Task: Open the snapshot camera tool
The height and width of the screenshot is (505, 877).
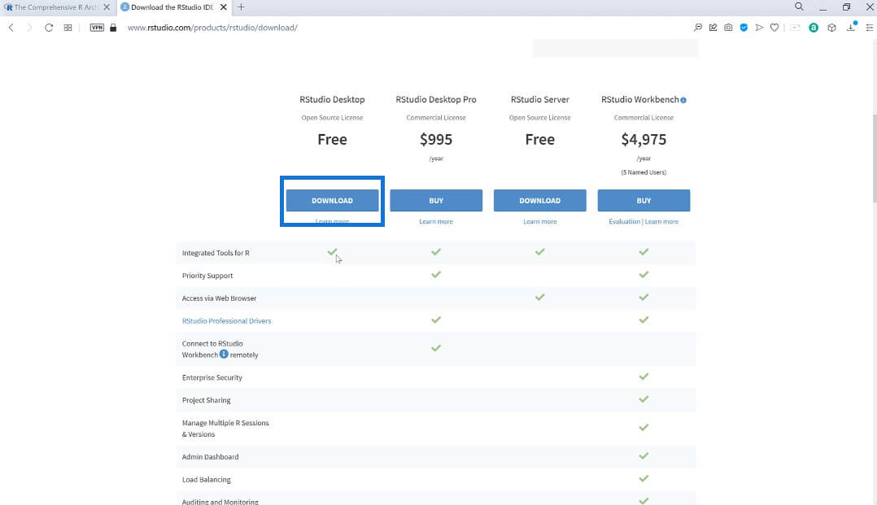Action: [x=728, y=28]
